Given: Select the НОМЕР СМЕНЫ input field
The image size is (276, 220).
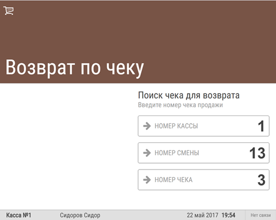Looking at the screenshot, I should [203, 153].
